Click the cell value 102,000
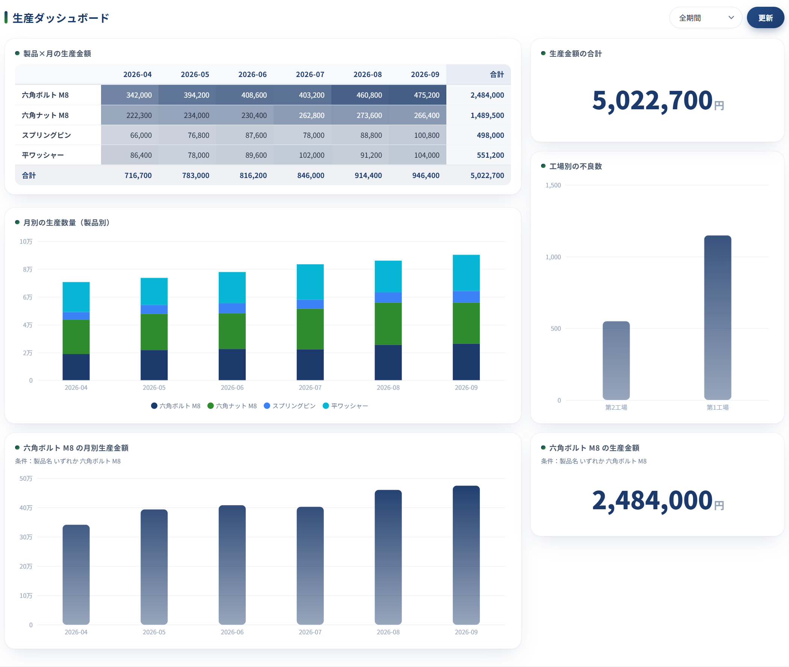789x667 pixels. 302,155
